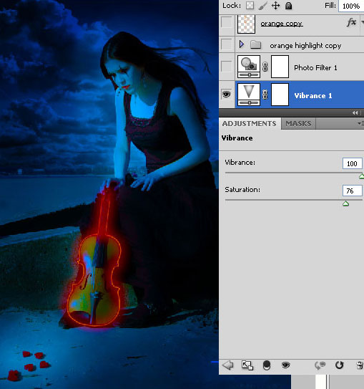The height and width of the screenshot is (389, 364).
Task: Click return to adjustment list arrow icon
Action: (x=228, y=365)
